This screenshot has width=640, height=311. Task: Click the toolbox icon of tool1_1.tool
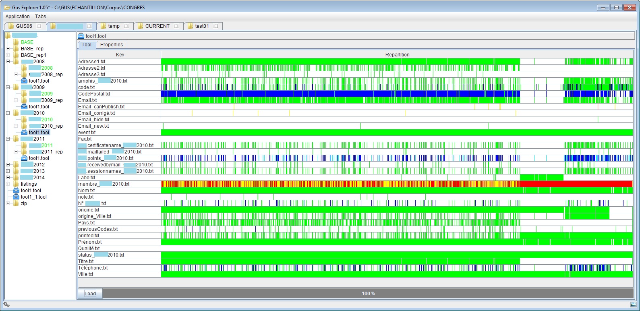pyautogui.click(x=16, y=197)
